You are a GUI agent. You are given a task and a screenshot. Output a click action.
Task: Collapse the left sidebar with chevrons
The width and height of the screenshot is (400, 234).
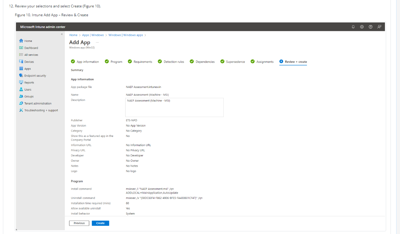click(62, 34)
